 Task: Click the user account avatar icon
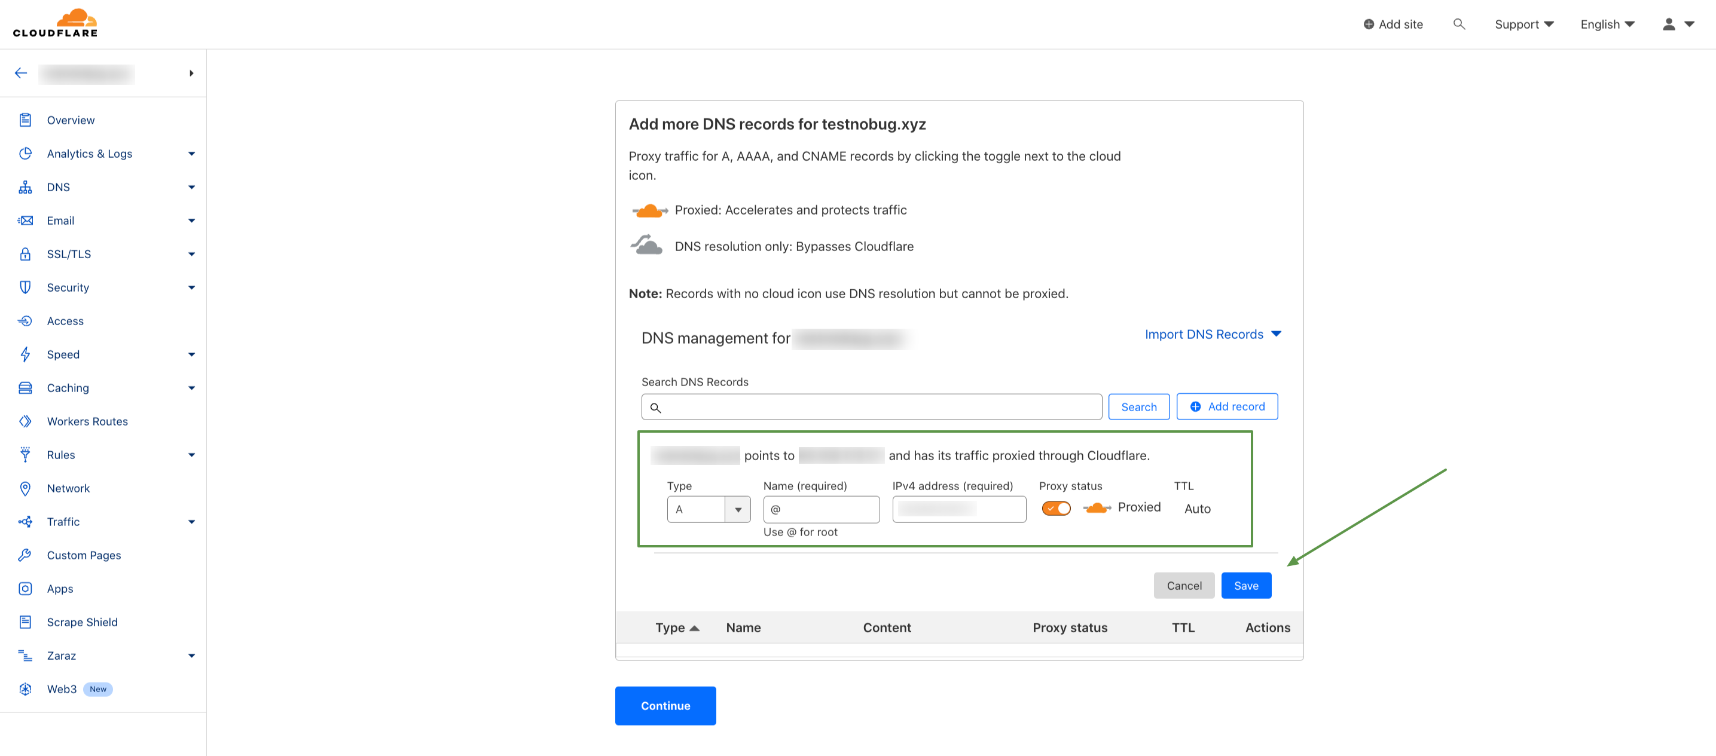(1669, 24)
